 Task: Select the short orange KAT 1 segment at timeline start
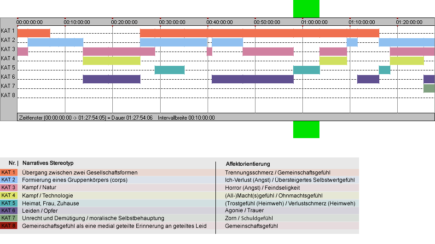[x=34, y=33]
